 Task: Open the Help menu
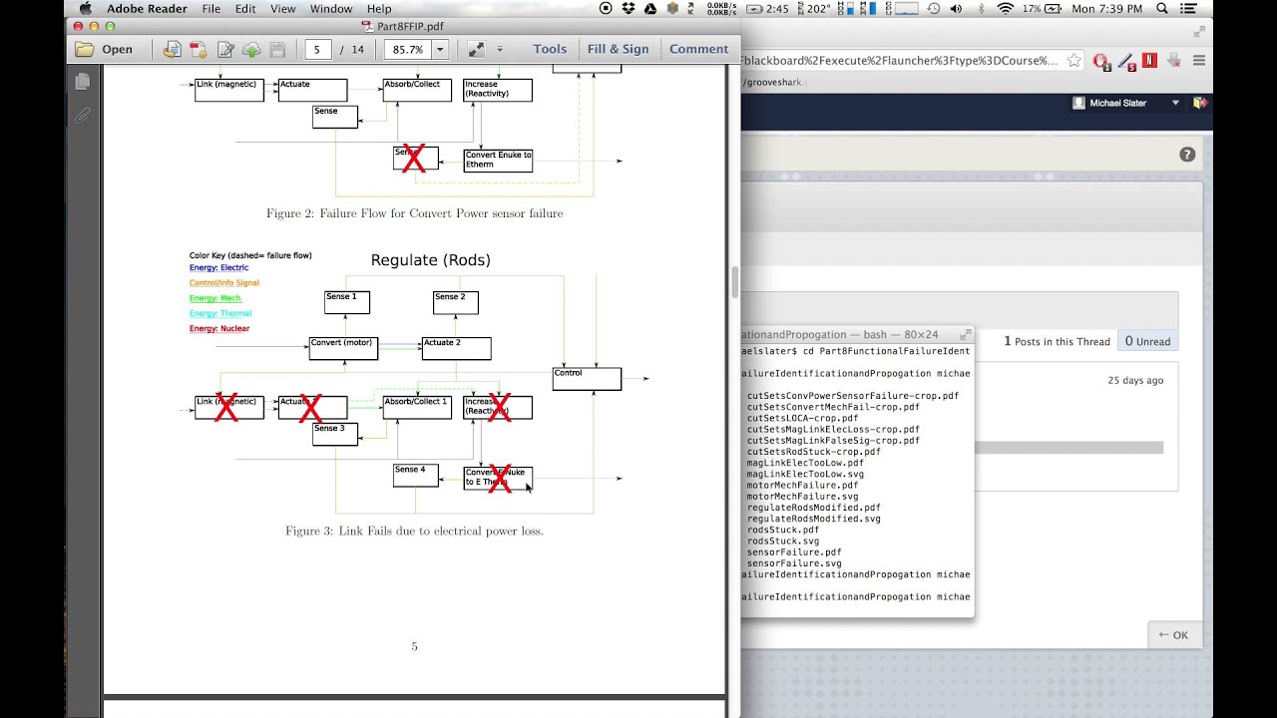click(379, 9)
